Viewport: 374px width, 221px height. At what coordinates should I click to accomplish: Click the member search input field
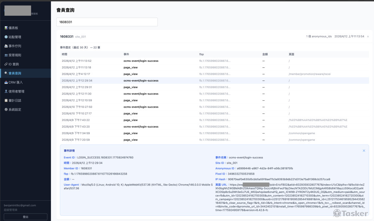107,22
